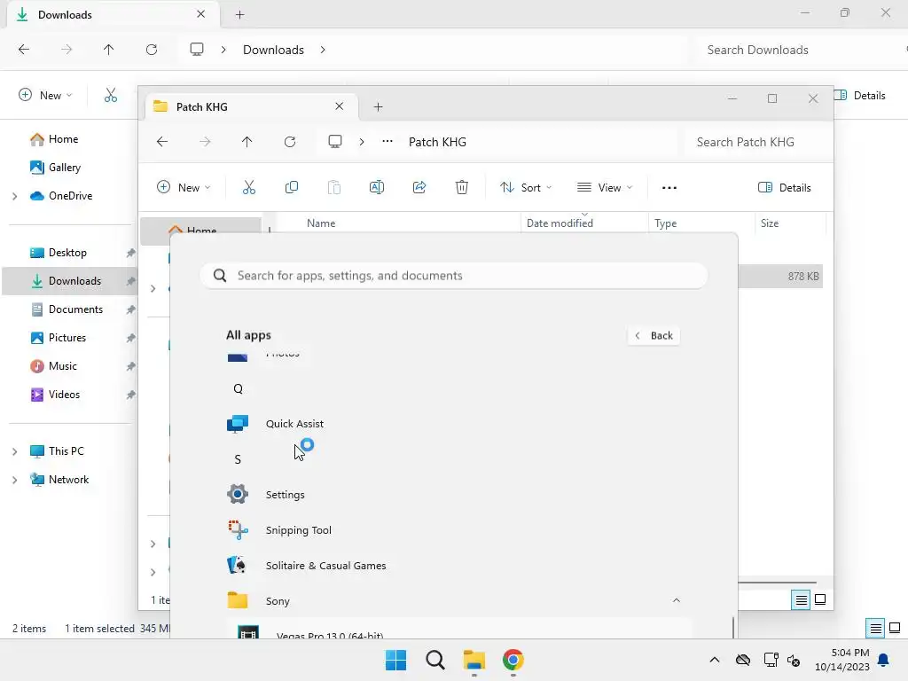Image resolution: width=908 pixels, height=681 pixels.
Task: Toggle Details pane in Patch KHG window
Action: click(784, 188)
